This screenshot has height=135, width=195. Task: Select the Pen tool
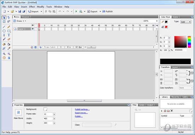(x=4, y=35)
